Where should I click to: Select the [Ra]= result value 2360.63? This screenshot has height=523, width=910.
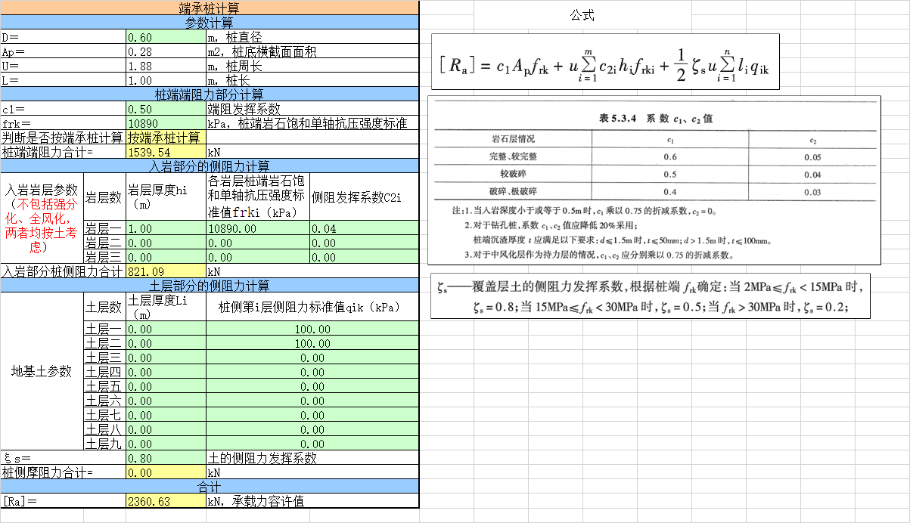click(x=166, y=501)
